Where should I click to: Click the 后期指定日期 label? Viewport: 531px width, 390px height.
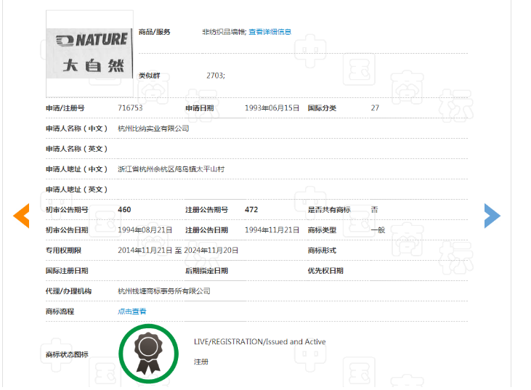coord(206,270)
